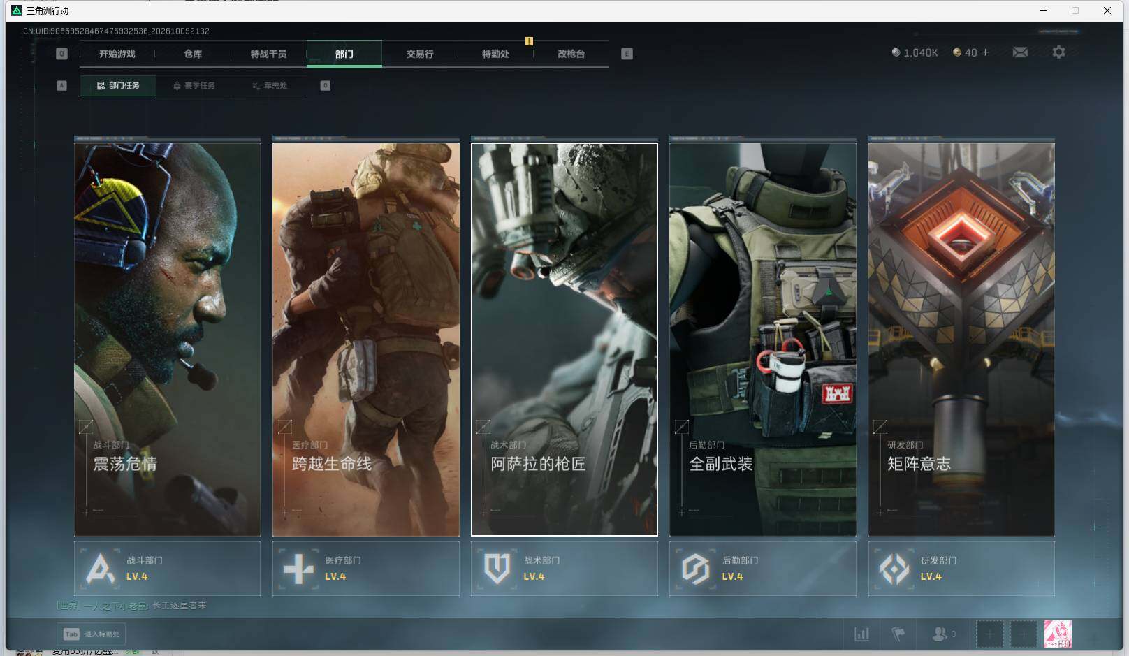Viewport: 1129px width, 656px height.
Task: Open the 矩阵意志 research department card
Action: [x=961, y=339]
